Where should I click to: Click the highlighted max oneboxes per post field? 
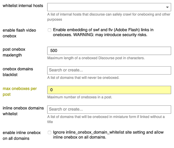[x=109, y=90]
